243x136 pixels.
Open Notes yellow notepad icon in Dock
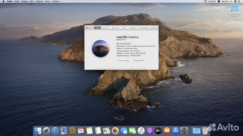89,131
